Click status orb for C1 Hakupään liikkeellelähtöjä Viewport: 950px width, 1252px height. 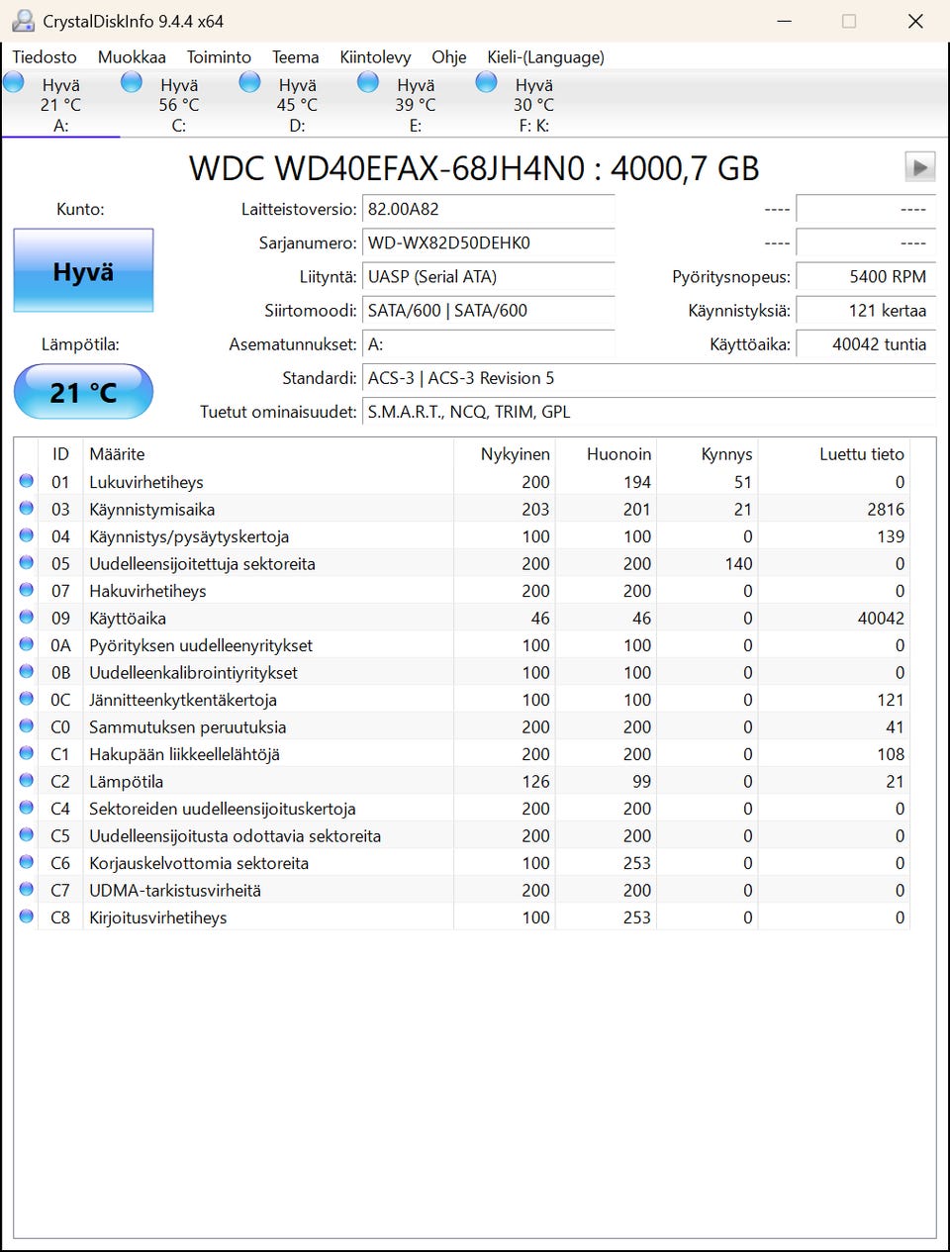27,753
